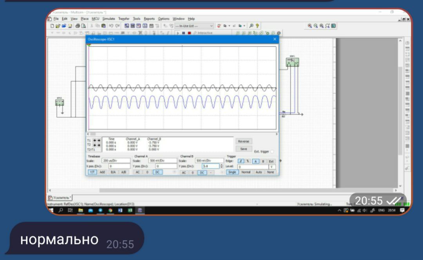Click the Windows Start button on the taskbar
423x260 pixels.
pyautogui.click(x=51, y=210)
